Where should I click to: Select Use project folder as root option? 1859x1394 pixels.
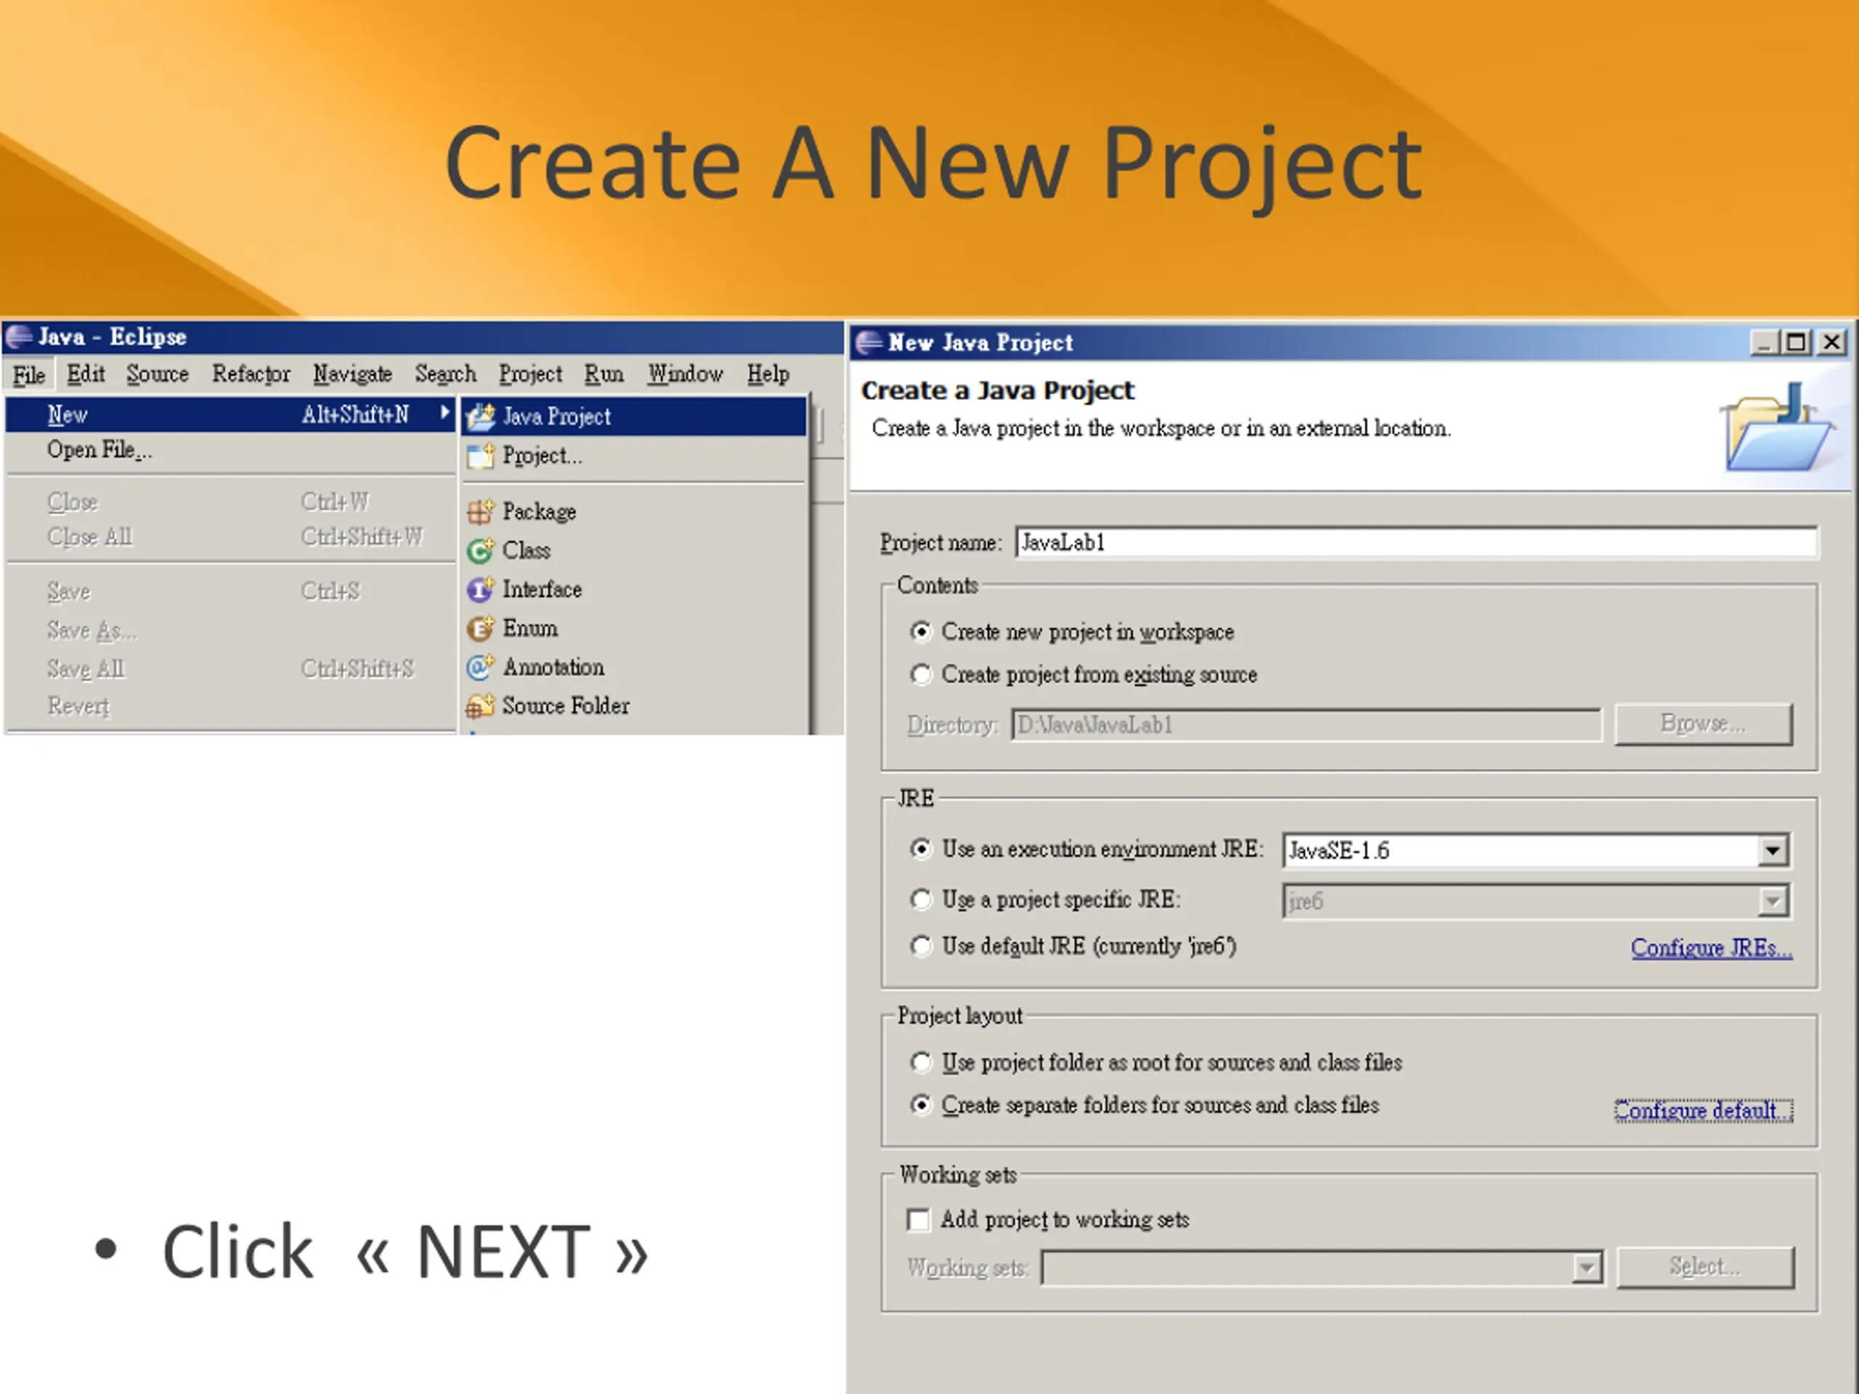(x=921, y=1063)
